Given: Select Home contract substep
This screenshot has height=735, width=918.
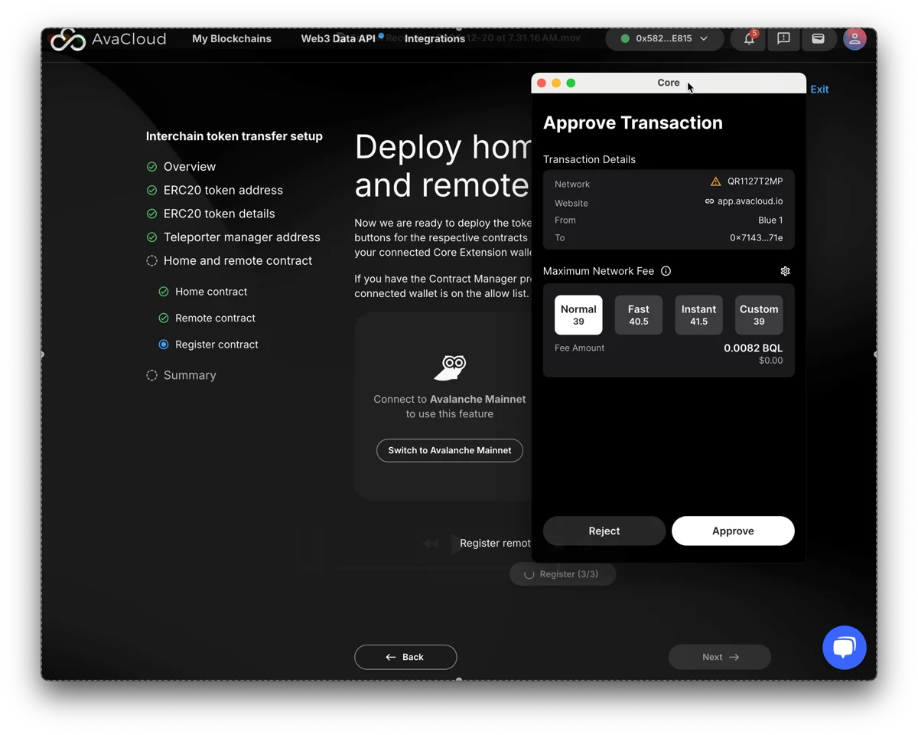Looking at the screenshot, I should point(211,292).
